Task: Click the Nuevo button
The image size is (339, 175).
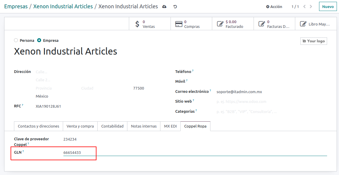Action: click(x=328, y=7)
